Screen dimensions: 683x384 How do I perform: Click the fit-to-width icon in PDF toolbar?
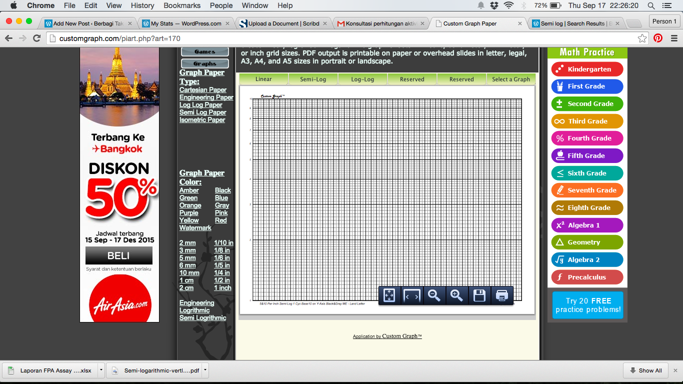pyautogui.click(x=412, y=295)
